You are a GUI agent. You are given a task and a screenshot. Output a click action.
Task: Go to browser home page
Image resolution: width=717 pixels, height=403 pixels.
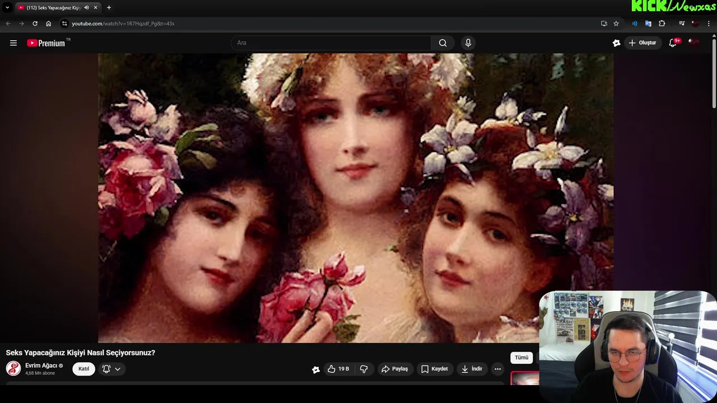(49, 24)
